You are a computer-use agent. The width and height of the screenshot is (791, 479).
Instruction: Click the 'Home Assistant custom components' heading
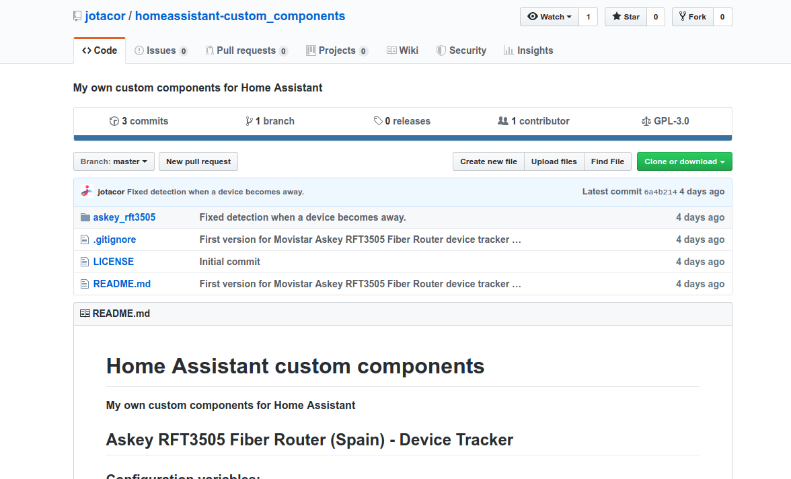click(295, 366)
